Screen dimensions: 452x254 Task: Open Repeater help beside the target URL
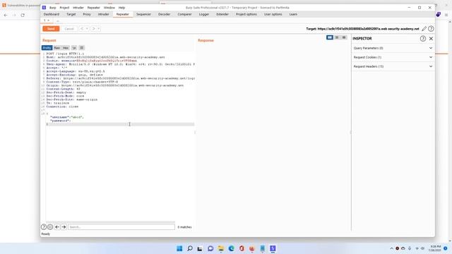(431, 28)
